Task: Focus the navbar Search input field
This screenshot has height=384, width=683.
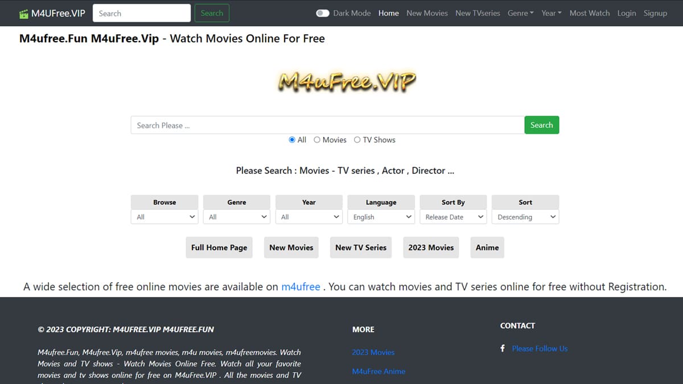Action: coord(142,13)
